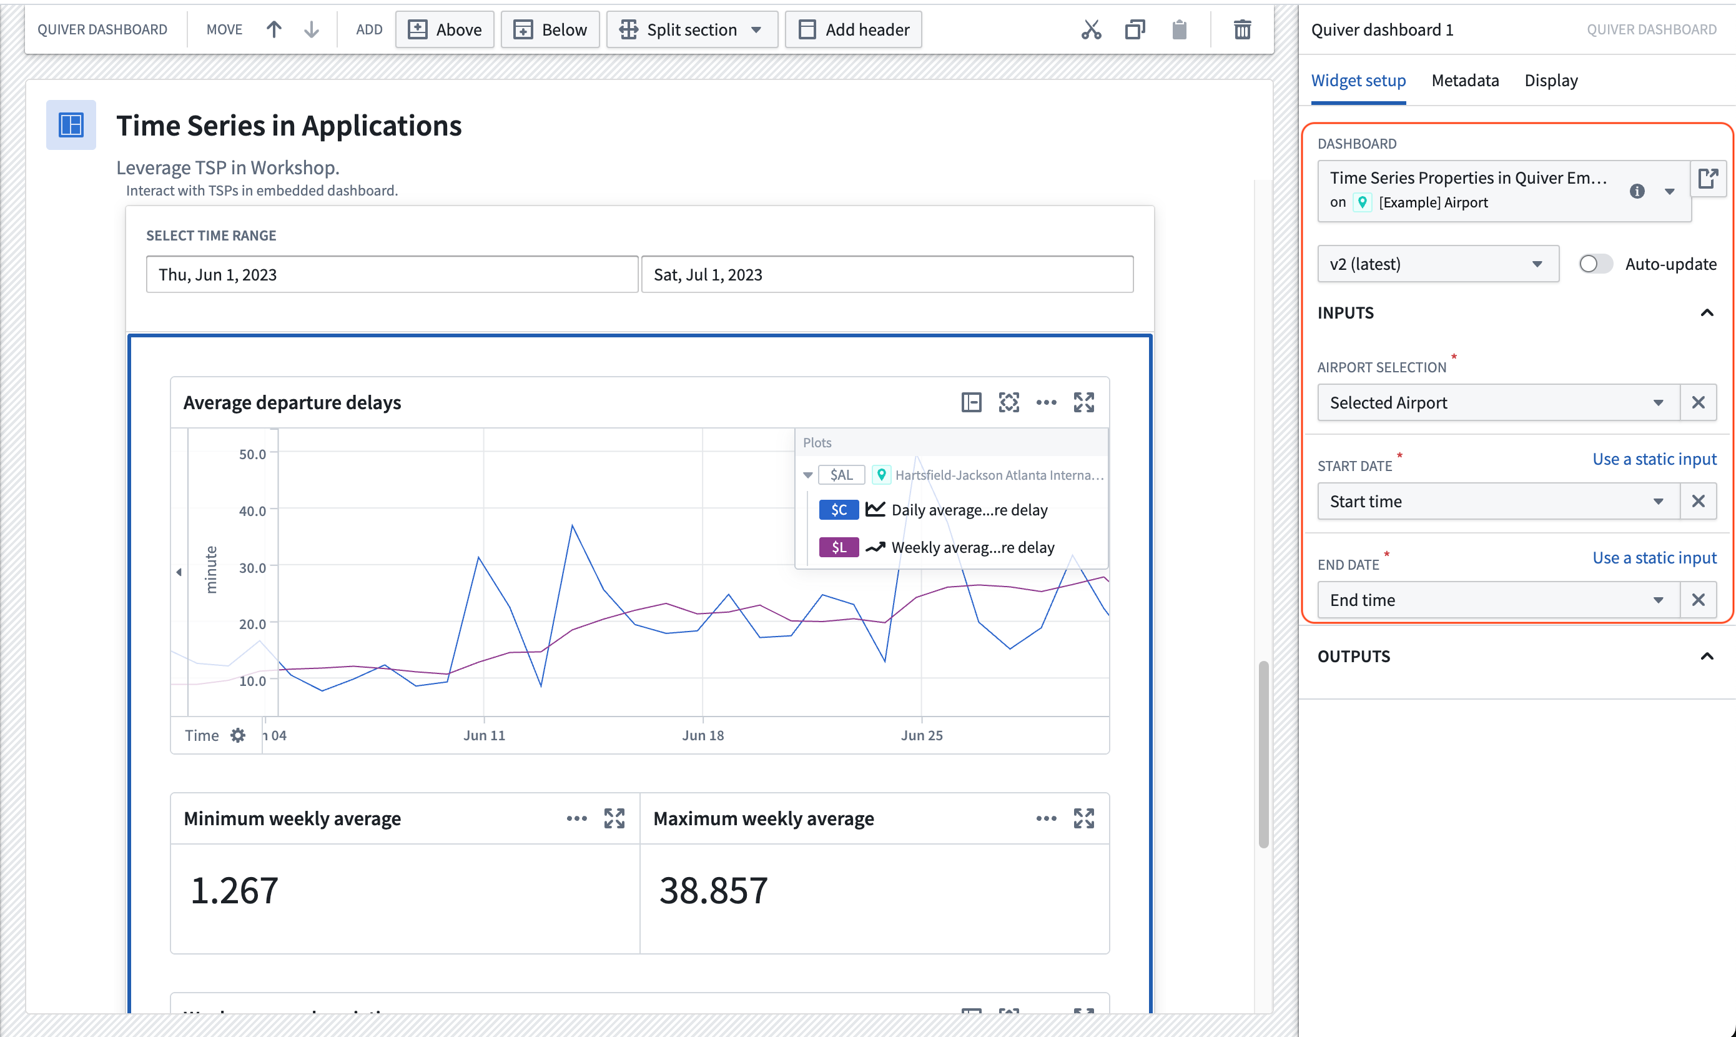This screenshot has height=1037, width=1736.
Task: Expand Average departure delays chart fullscreen
Action: (x=1083, y=402)
